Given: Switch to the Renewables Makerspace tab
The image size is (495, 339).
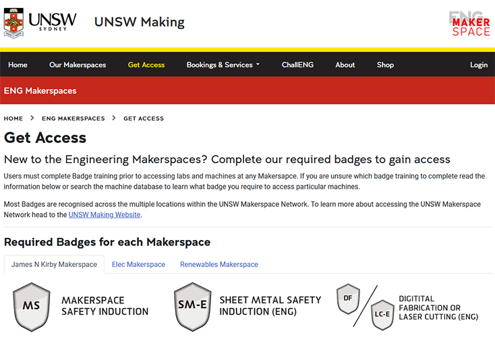Looking at the screenshot, I should pyautogui.click(x=219, y=264).
